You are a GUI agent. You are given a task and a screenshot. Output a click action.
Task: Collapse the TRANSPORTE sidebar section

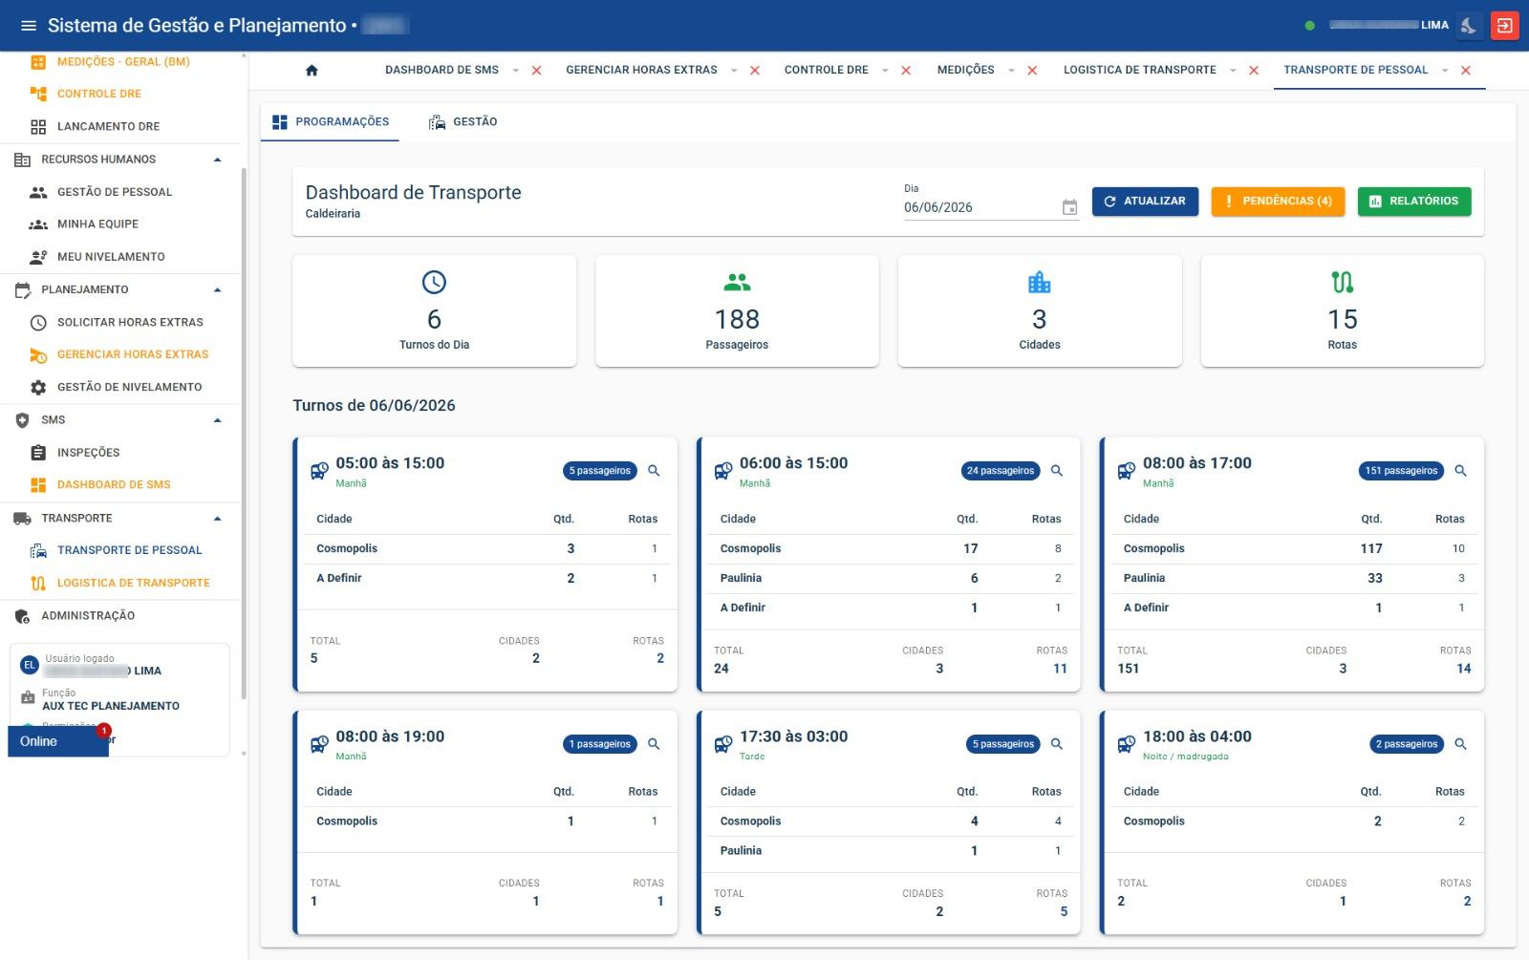click(218, 519)
